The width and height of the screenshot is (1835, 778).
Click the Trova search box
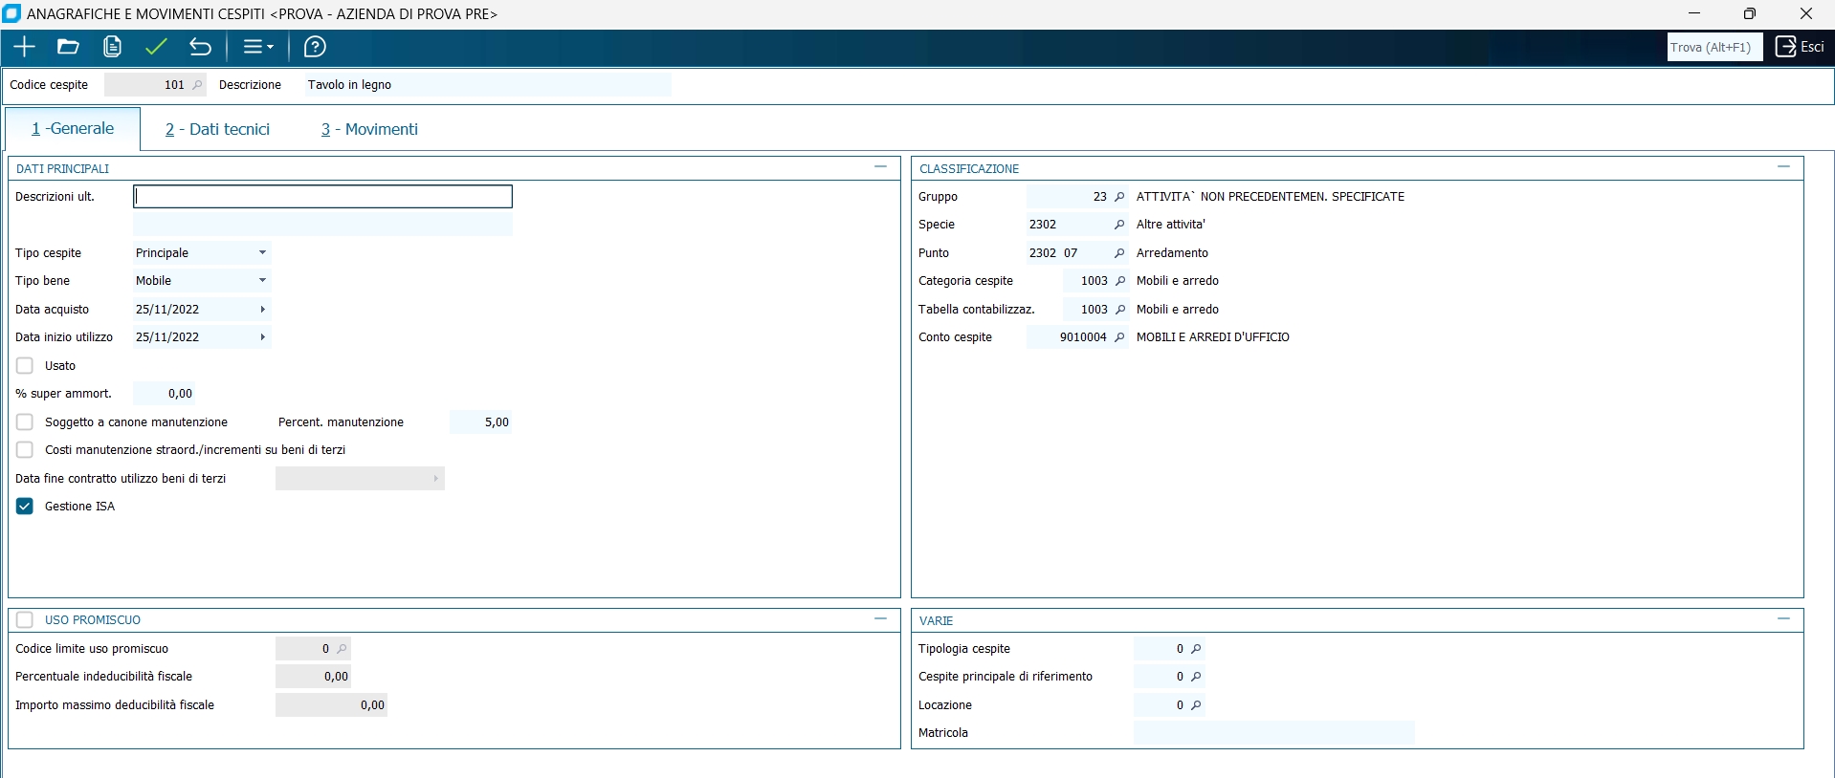(1714, 48)
